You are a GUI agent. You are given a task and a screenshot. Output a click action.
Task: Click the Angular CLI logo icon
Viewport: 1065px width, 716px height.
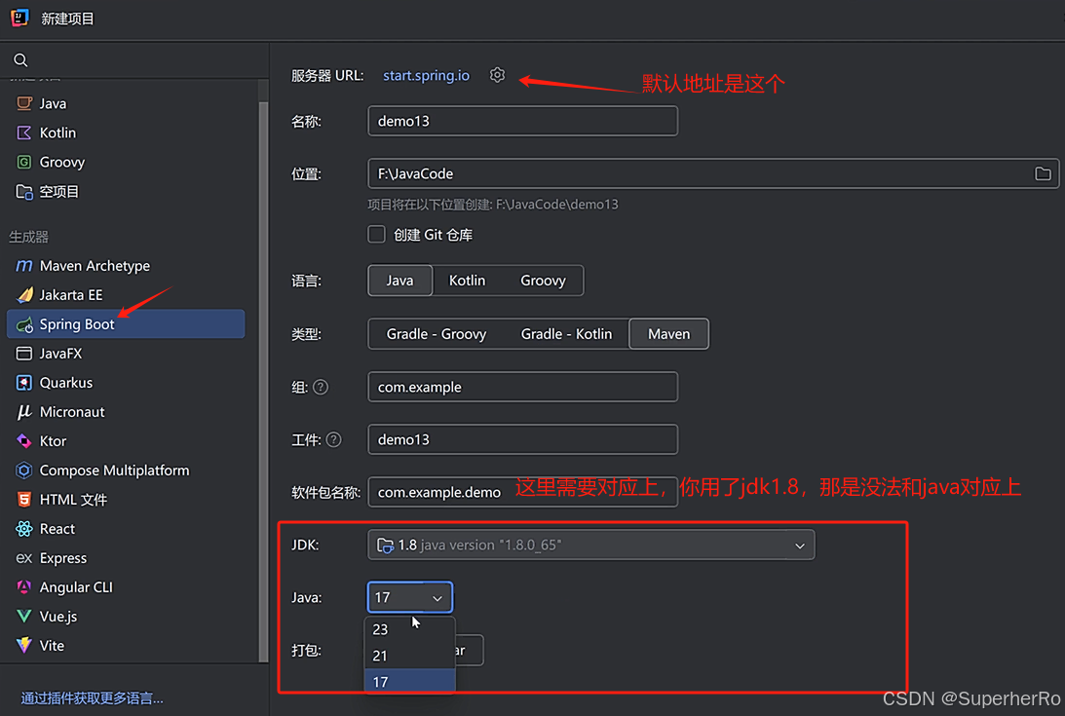click(24, 587)
